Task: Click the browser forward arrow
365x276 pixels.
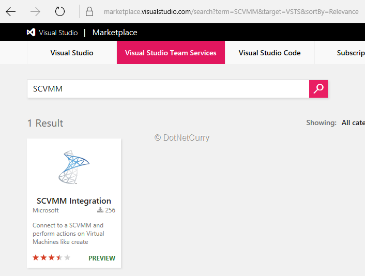Action: point(35,12)
